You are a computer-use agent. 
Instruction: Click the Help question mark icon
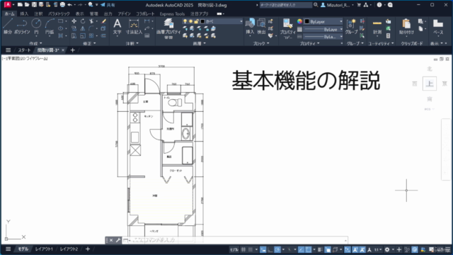(379, 5)
